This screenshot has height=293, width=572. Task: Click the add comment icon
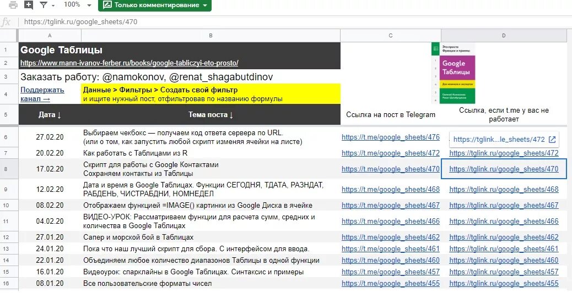29,5
